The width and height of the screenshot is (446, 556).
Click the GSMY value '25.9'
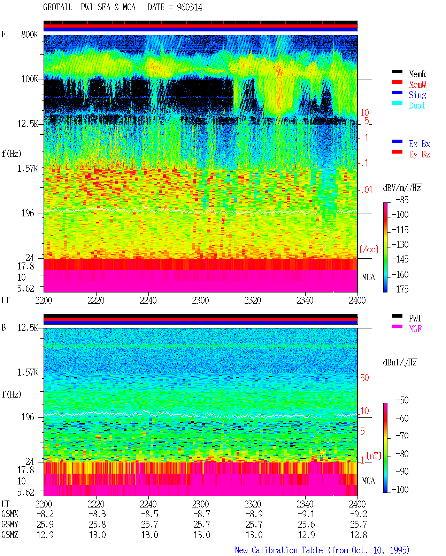coord(45,525)
